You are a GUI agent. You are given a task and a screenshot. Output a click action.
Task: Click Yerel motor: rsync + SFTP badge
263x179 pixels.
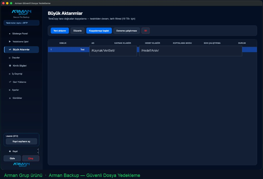[x=22, y=23]
